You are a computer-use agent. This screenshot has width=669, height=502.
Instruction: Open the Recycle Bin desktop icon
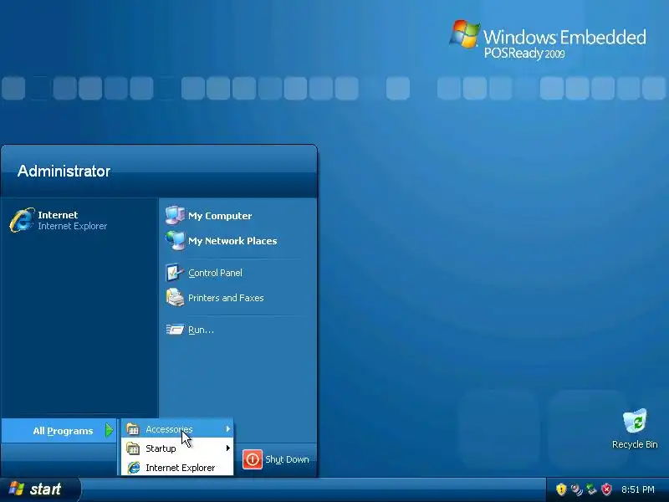coord(635,422)
